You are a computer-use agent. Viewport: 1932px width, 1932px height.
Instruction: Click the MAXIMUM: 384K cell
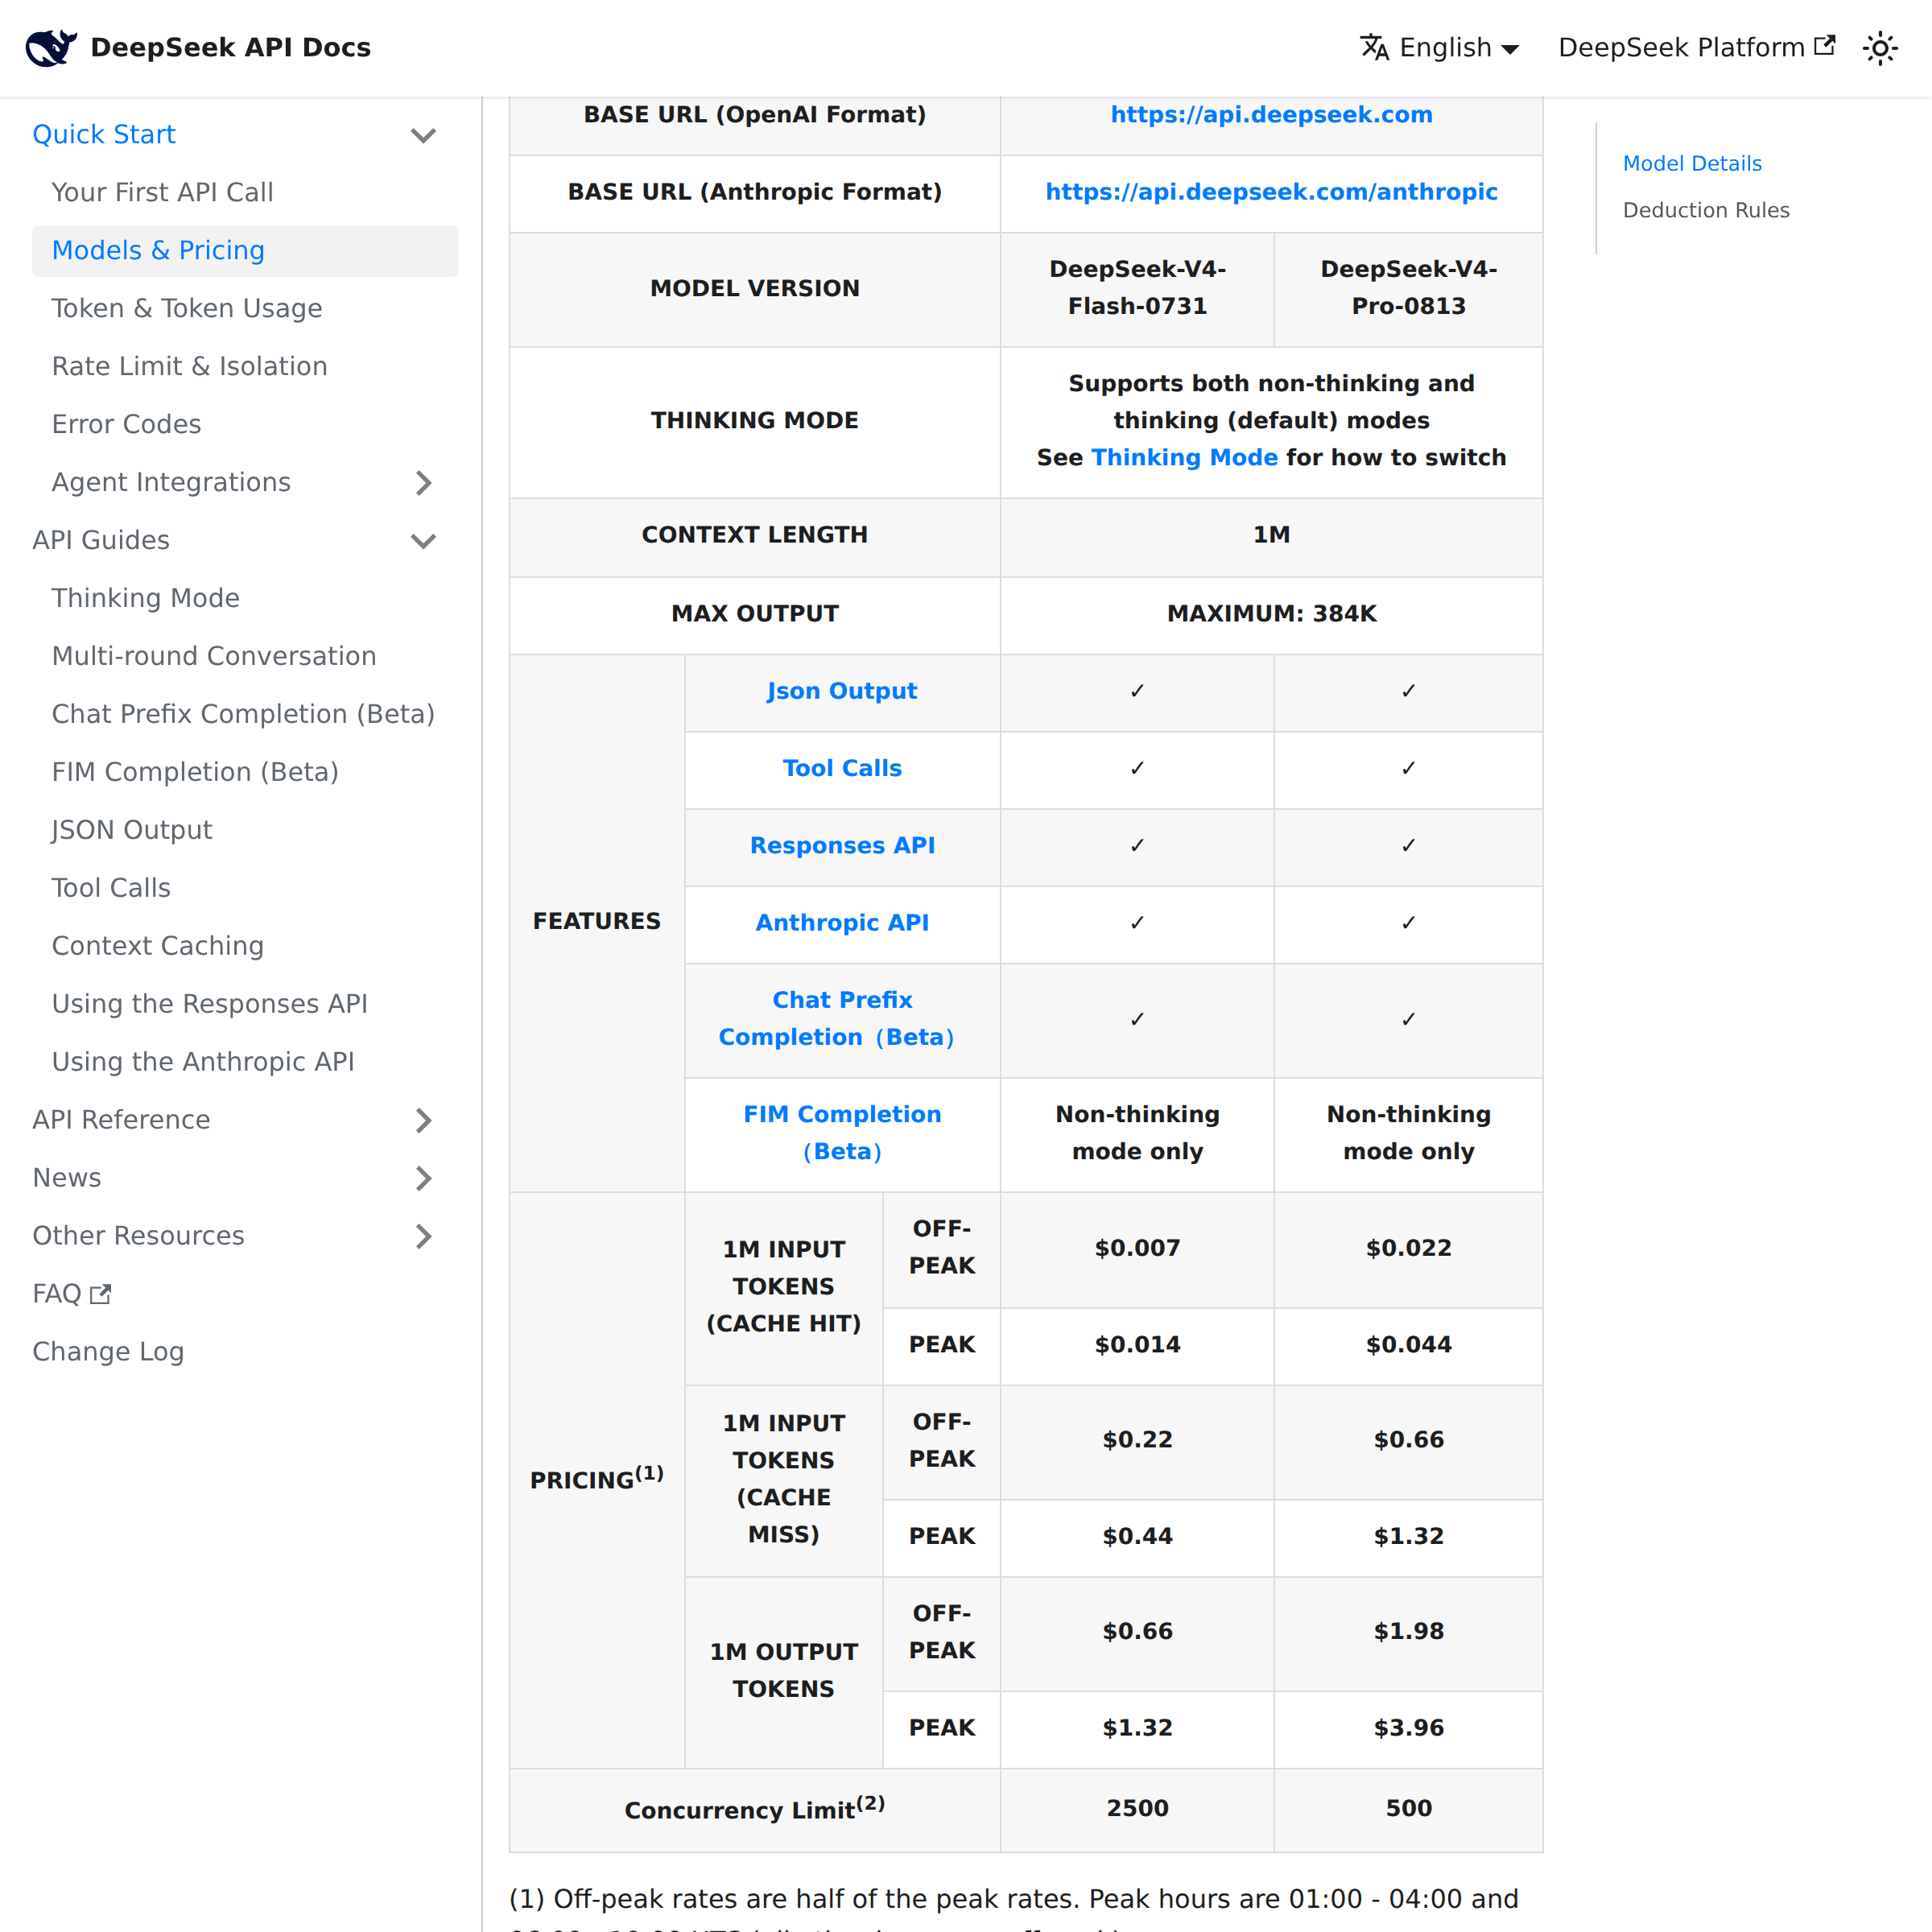click(1271, 614)
